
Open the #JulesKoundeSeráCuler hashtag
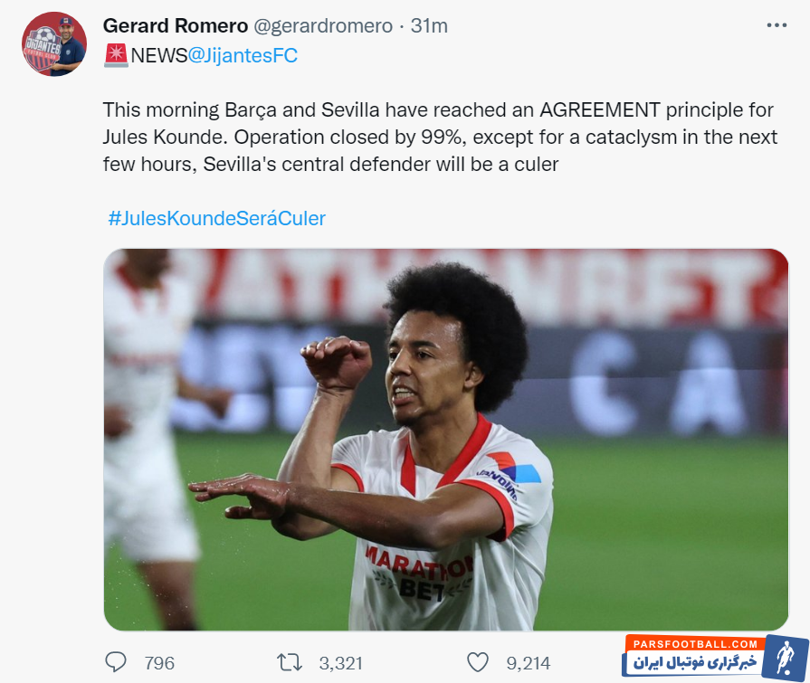217,218
